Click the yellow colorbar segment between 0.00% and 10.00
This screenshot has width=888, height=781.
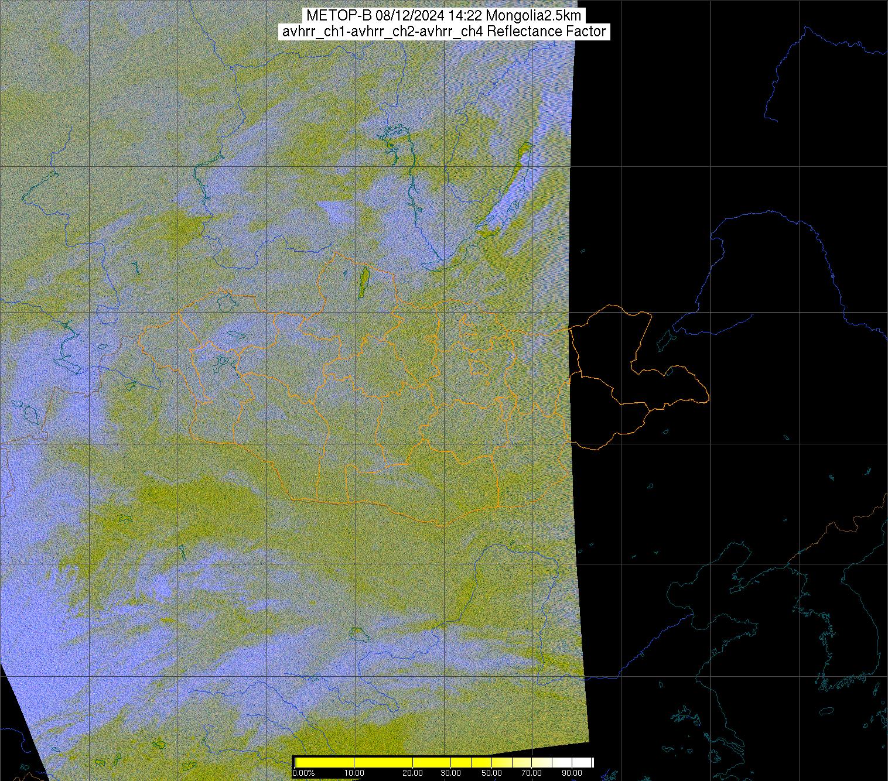pos(325,762)
